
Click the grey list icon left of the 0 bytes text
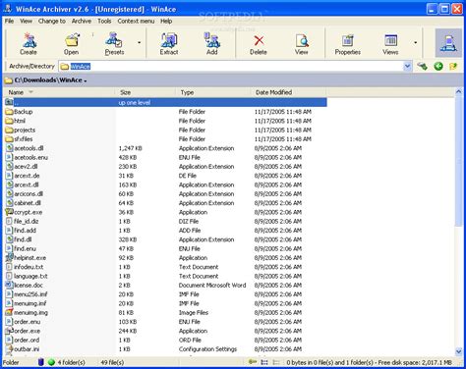(276, 362)
